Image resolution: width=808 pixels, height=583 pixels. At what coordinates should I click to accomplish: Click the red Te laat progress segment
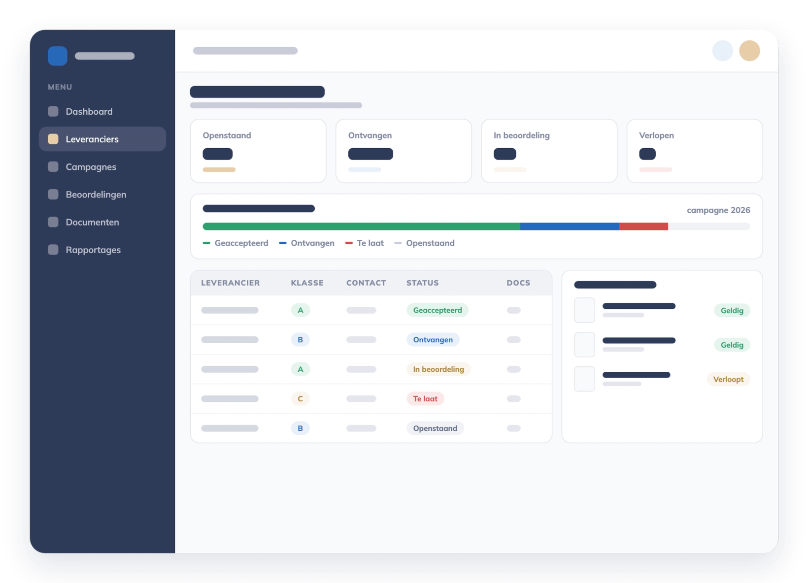[x=643, y=227]
